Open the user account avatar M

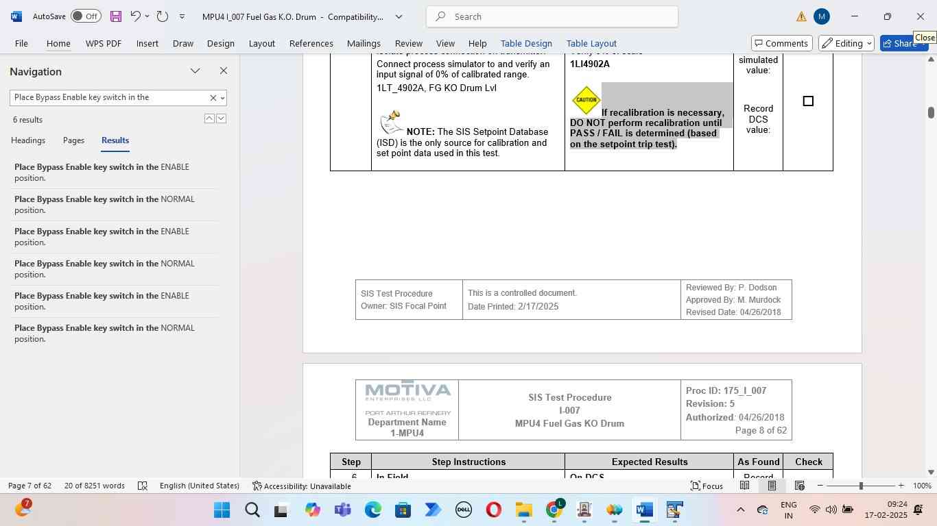tap(822, 16)
